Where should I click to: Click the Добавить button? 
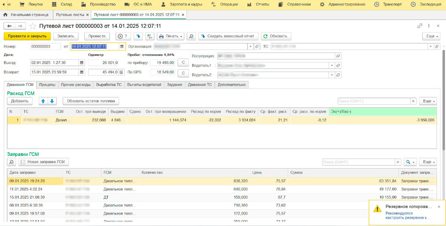point(20,101)
